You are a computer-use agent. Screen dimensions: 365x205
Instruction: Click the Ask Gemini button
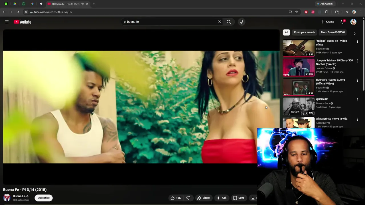coord(325,4)
